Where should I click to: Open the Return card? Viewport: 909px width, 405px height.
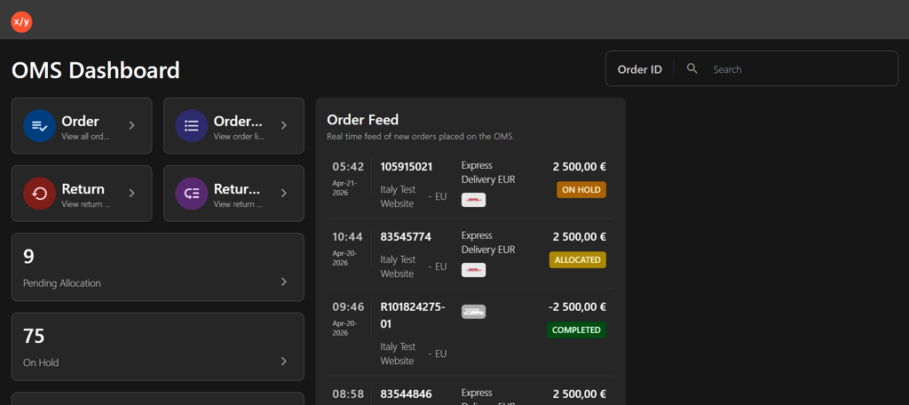82,194
